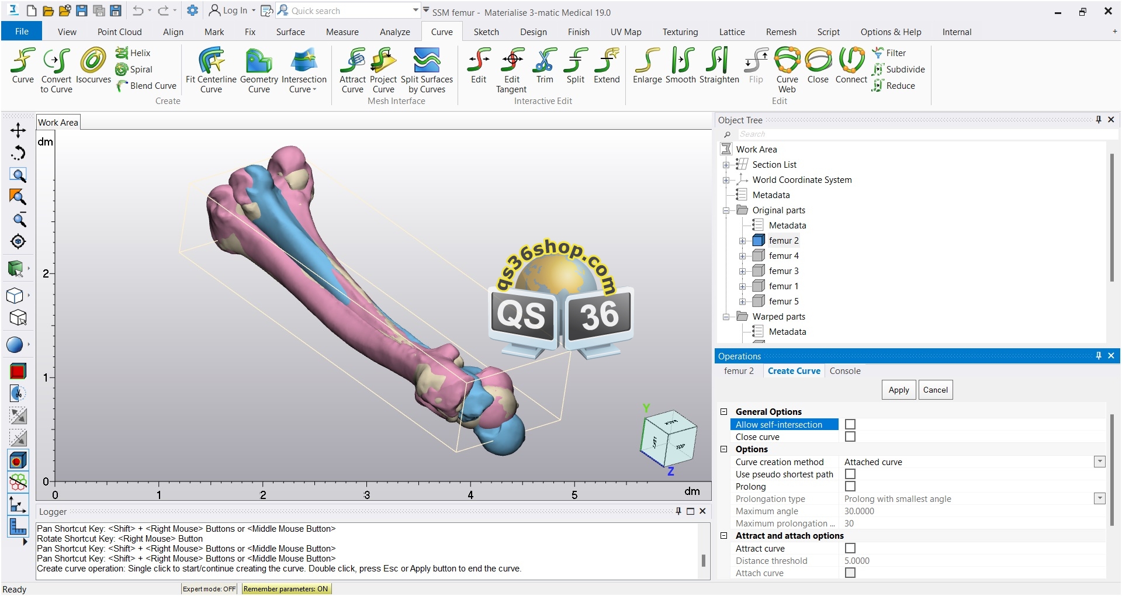Activate the interactive Edit curve tool

[x=479, y=66]
